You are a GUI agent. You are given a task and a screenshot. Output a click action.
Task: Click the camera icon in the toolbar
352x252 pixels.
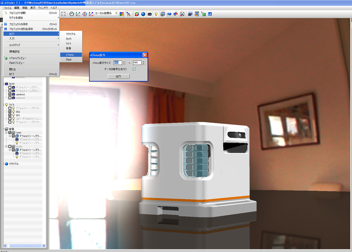pyautogui.click(x=150, y=14)
